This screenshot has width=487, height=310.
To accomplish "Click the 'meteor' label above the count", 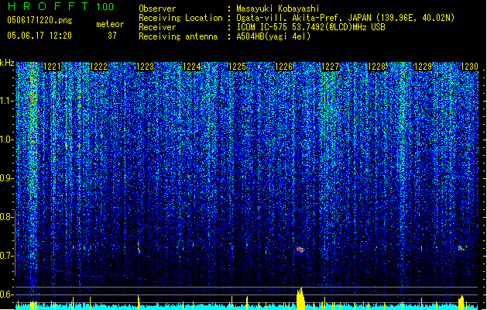I will (110, 24).
